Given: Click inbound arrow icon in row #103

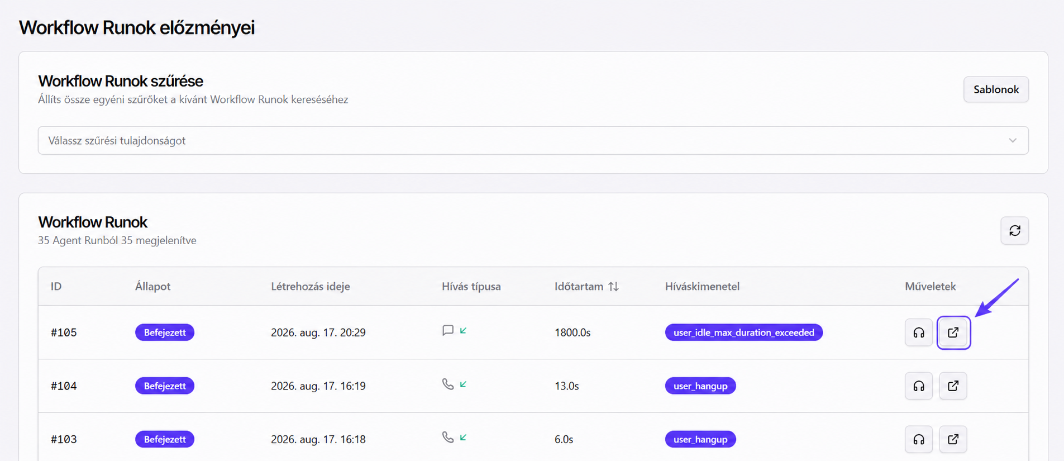Looking at the screenshot, I should click(x=463, y=438).
